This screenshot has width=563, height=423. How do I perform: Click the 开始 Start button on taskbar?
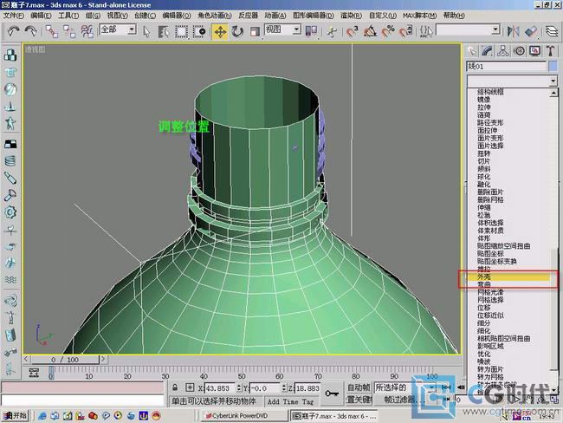click(15, 416)
